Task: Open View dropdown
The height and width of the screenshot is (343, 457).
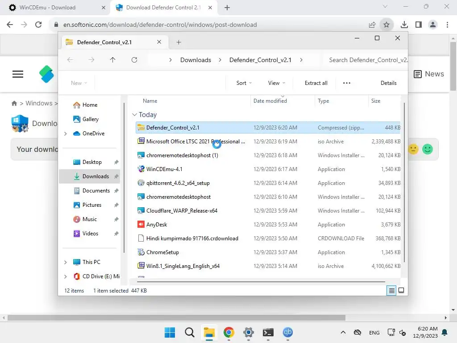Action: pos(276,83)
